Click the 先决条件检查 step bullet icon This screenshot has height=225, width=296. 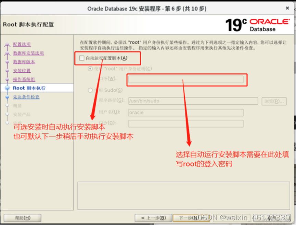pos(8,97)
